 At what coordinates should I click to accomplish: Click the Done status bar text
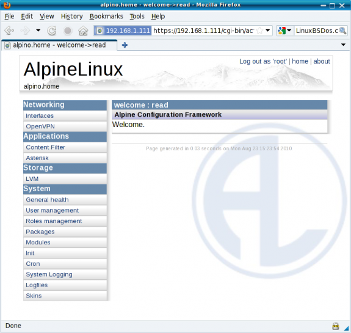(x=13, y=326)
